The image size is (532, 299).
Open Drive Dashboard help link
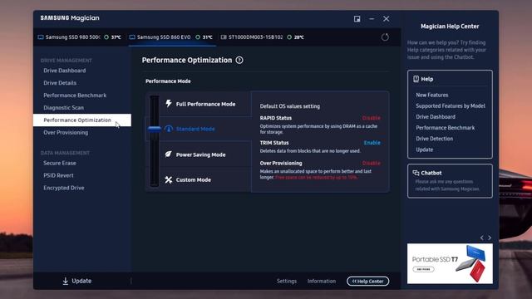(436, 117)
